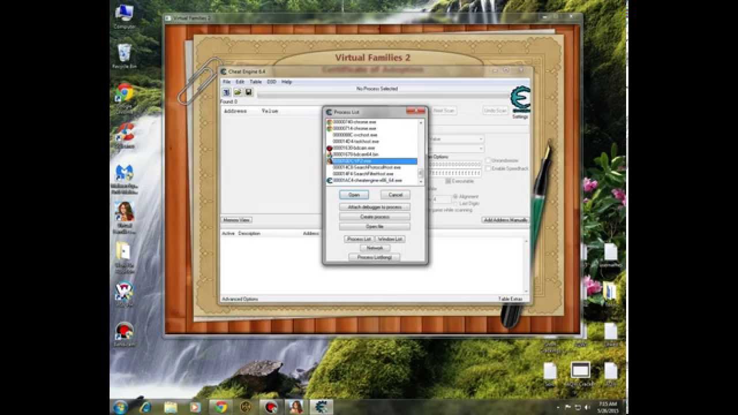Select svchost.exe in process list

coord(372,135)
